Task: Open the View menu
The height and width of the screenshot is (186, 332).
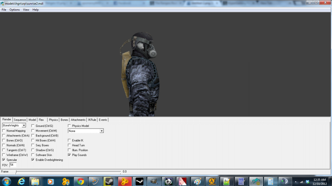Action: pos(26,10)
